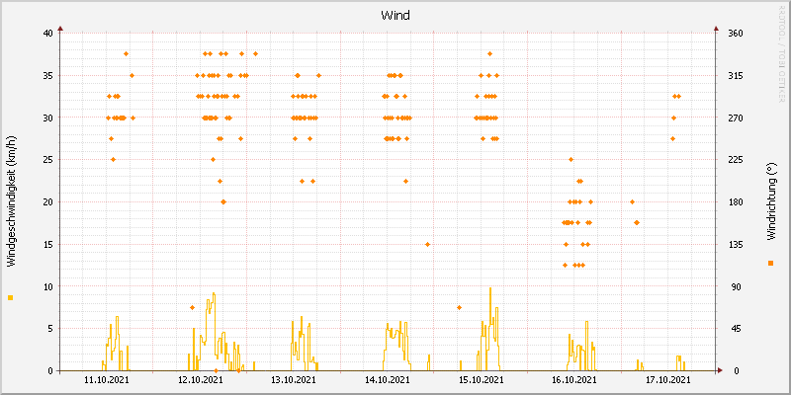Select the 16.10.2021 date label
Image resolution: width=791 pixels, height=395 pixels.
(574, 379)
